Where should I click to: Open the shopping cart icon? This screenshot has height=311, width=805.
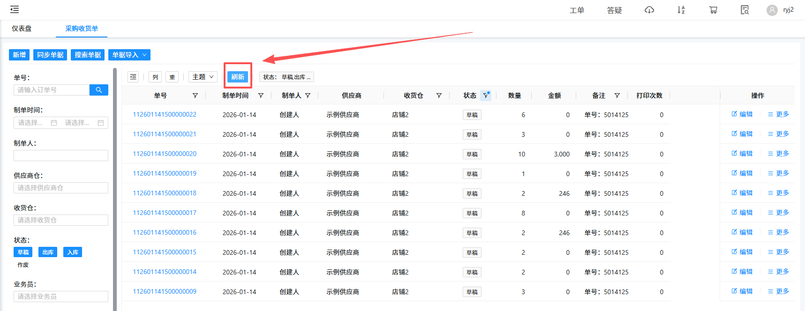pos(713,10)
